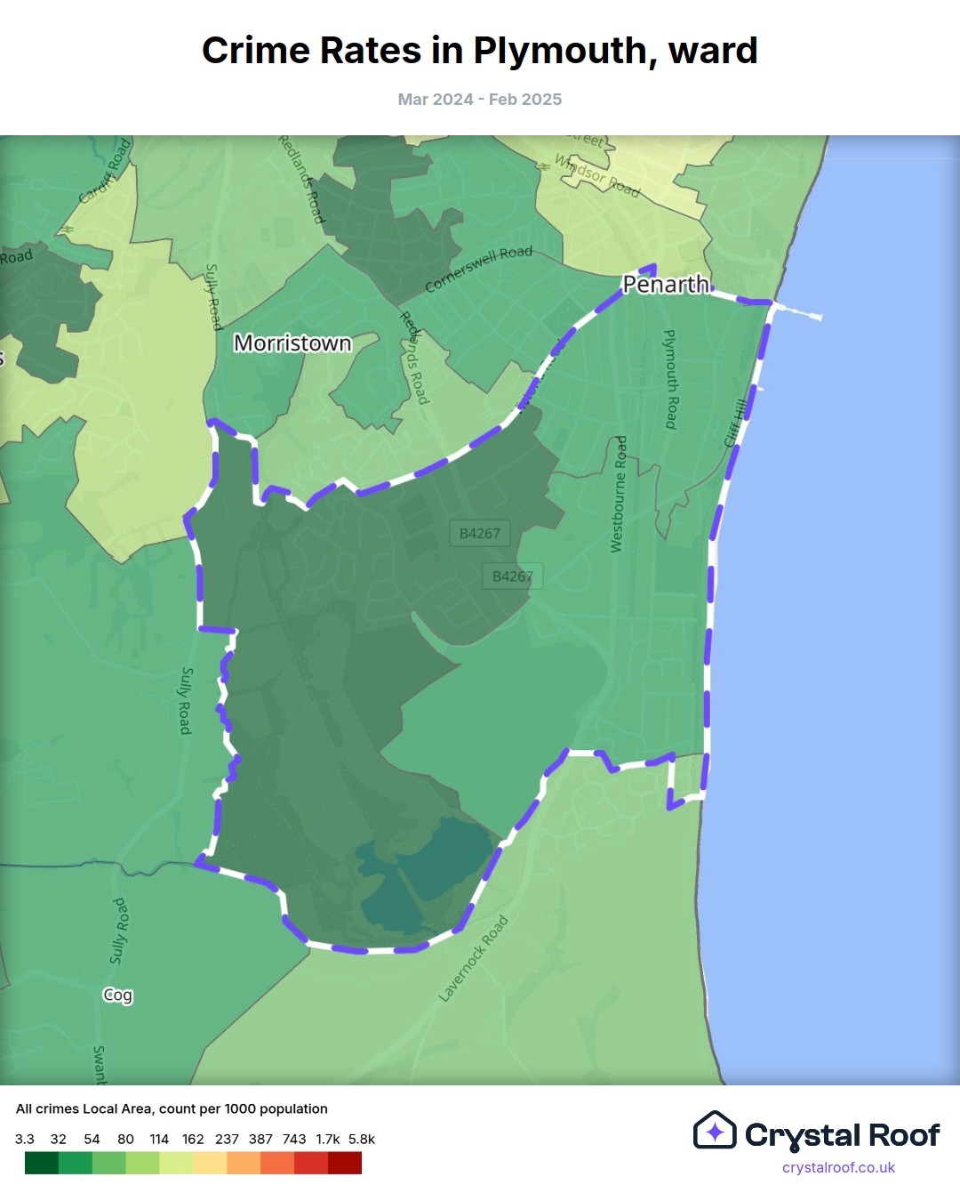Select the Morristown map label

pyautogui.click(x=292, y=343)
